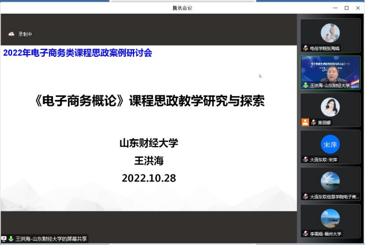Screen dimensions: 365x245
Task: Click the muted mic icon for 大连东软-宋萍
Action: point(305,159)
